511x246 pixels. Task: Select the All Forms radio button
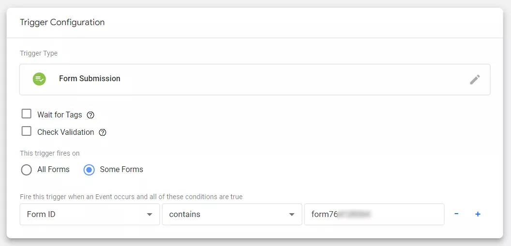[x=27, y=170]
